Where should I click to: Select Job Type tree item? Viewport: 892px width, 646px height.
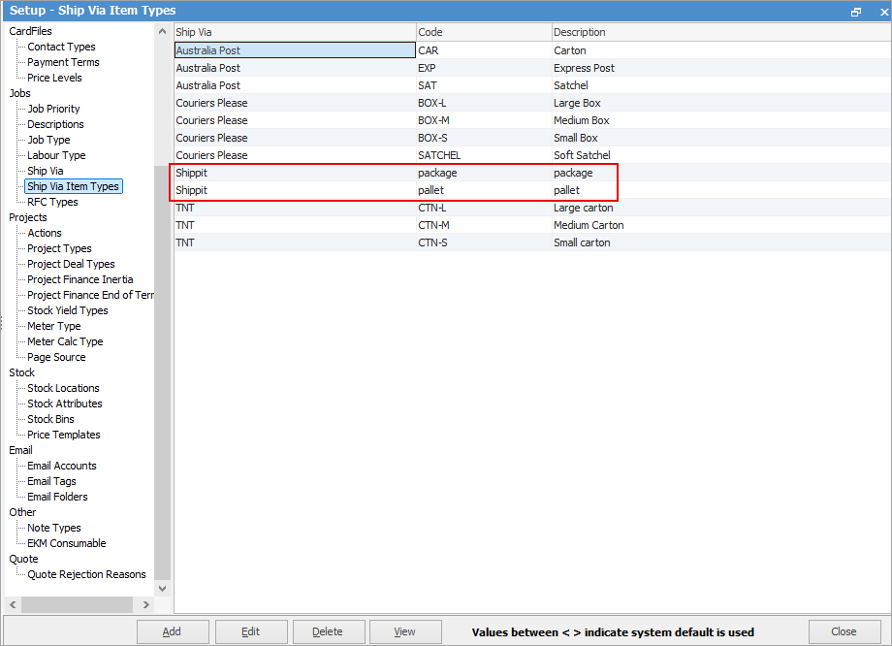[x=48, y=140]
